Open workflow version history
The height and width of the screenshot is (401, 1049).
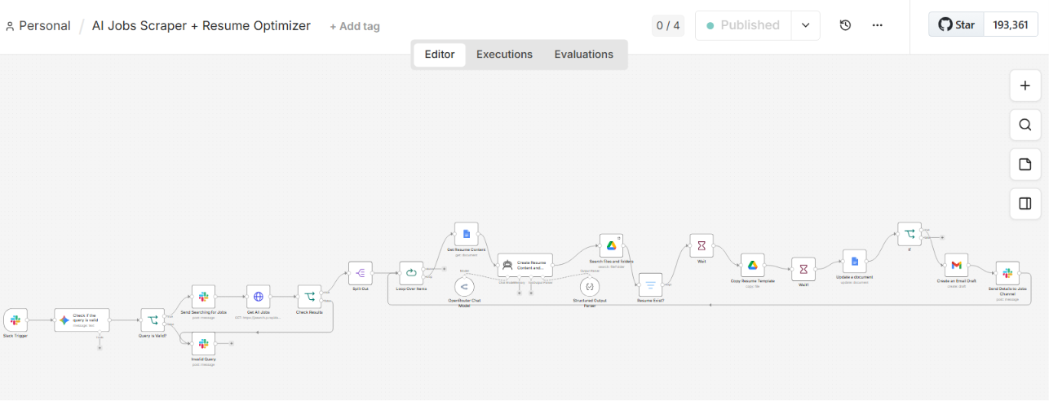point(845,25)
